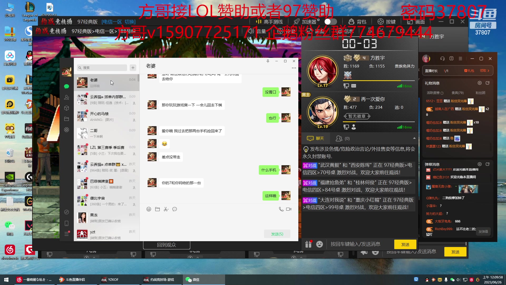Image resolution: width=506 pixels, height=285 pixels.
Task: Select the 贵宾(79) tab
Action: (x=458, y=93)
